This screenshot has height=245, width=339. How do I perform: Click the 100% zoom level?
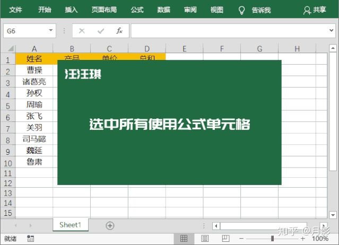(x=320, y=239)
